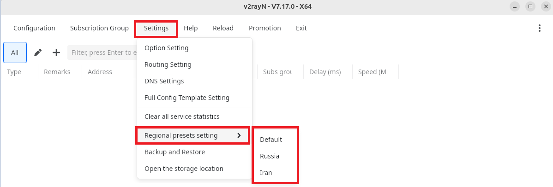Open the Settings menu
The width and height of the screenshot is (553, 187).
click(156, 28)
